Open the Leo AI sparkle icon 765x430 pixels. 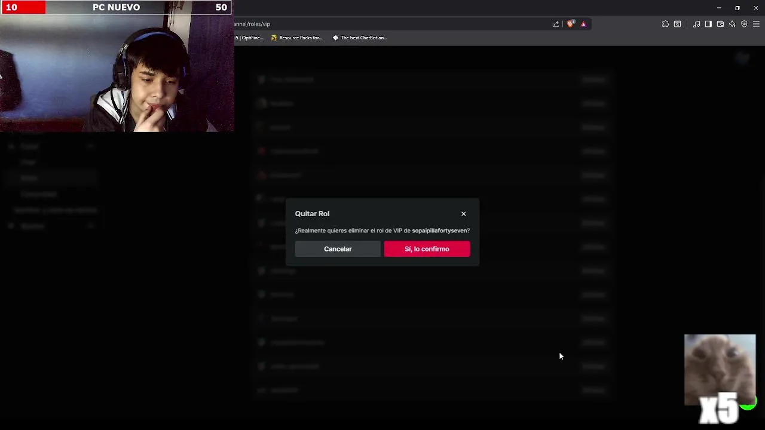coord(732,24)
